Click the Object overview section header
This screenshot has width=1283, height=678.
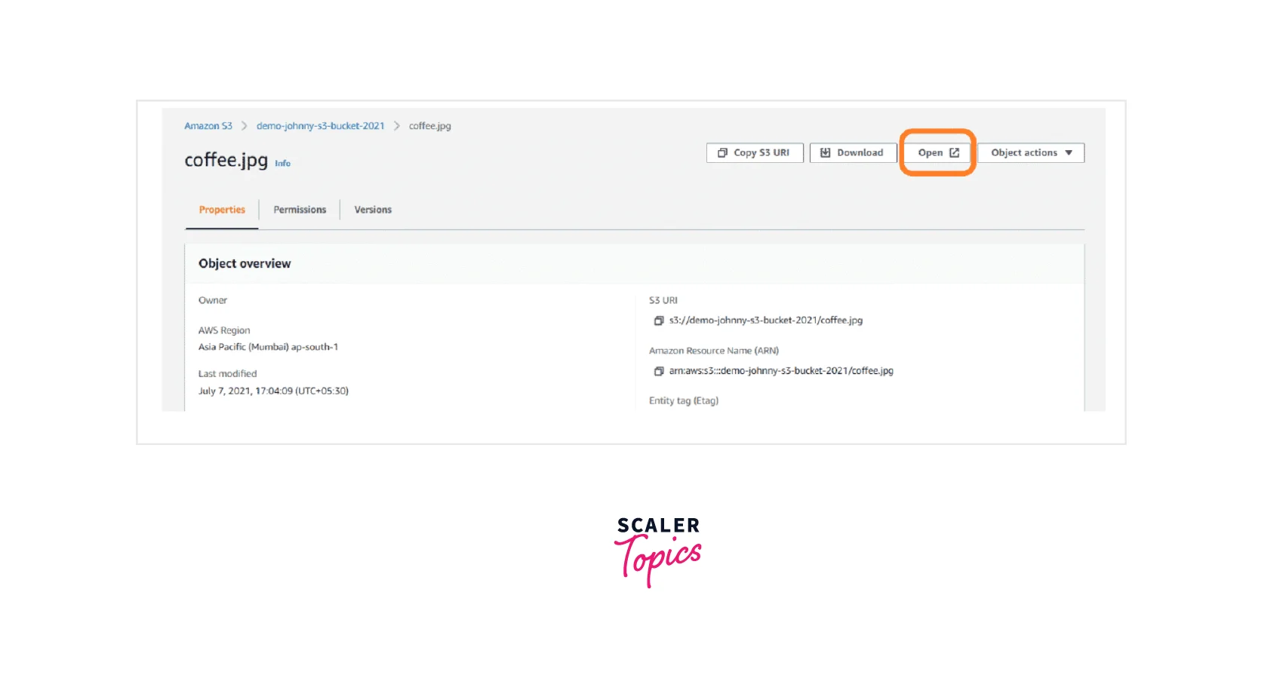point(245,263)
